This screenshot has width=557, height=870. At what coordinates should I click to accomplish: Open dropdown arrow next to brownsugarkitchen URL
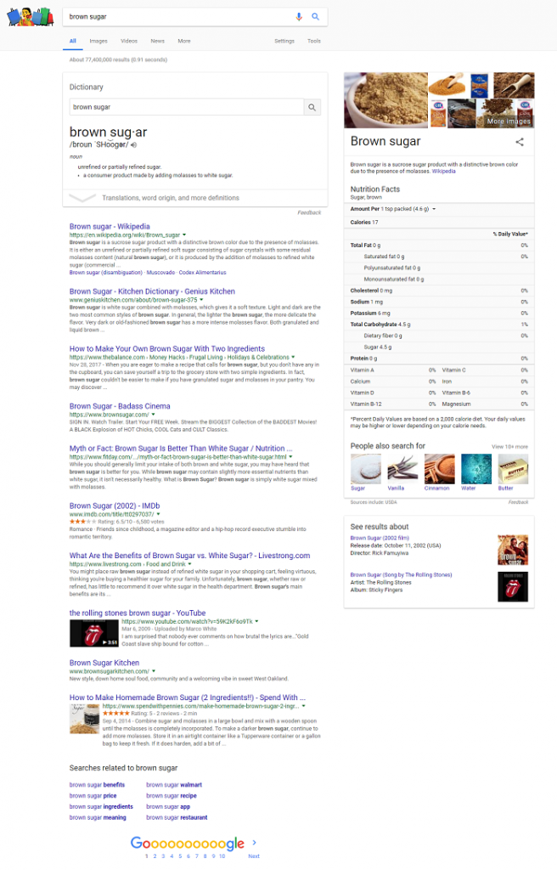154,671
